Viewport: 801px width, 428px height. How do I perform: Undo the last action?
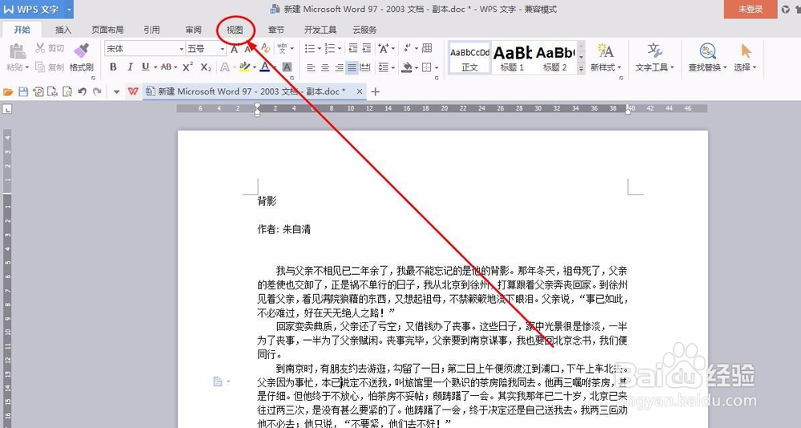(x=82, y=91)
